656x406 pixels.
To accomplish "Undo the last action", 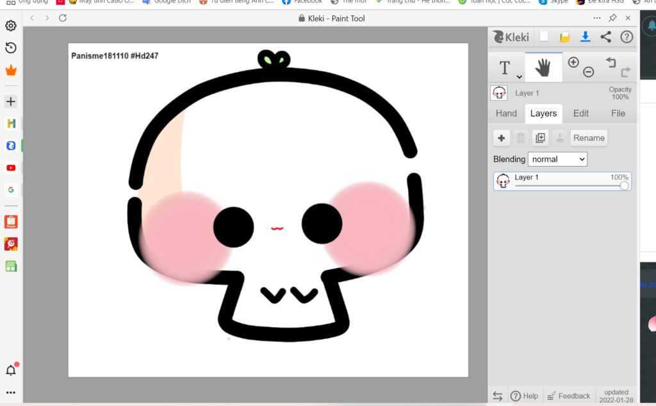I will point(611,62).
